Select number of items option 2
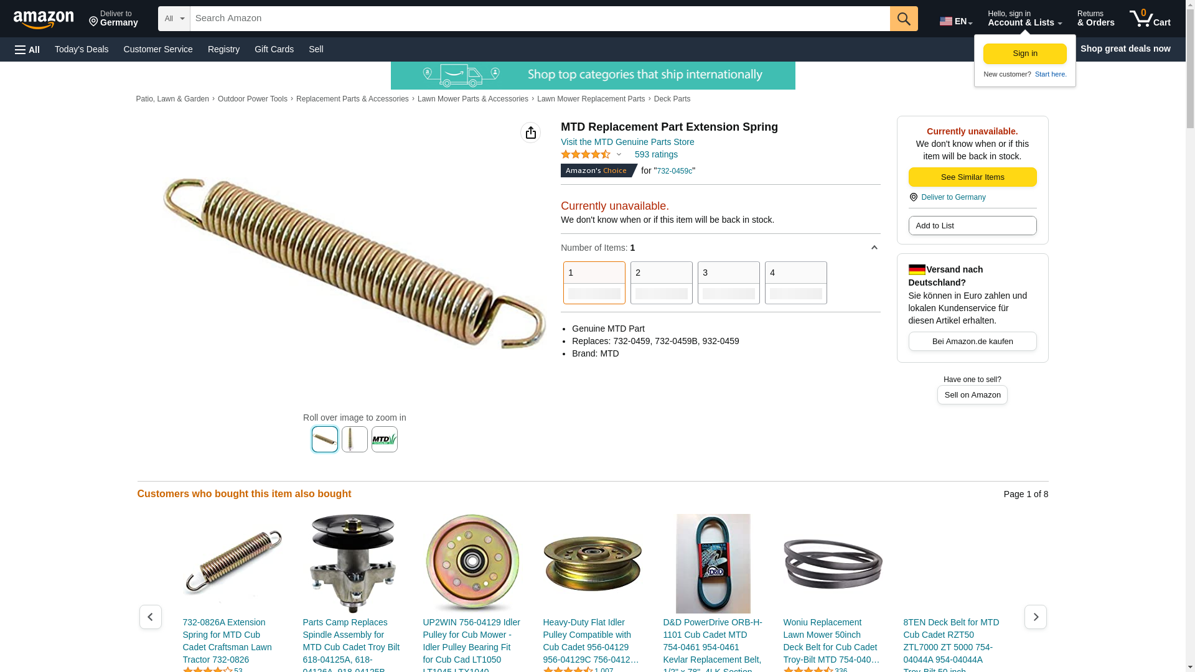Screen dimensions: 1195x672 tap(661, 282)
